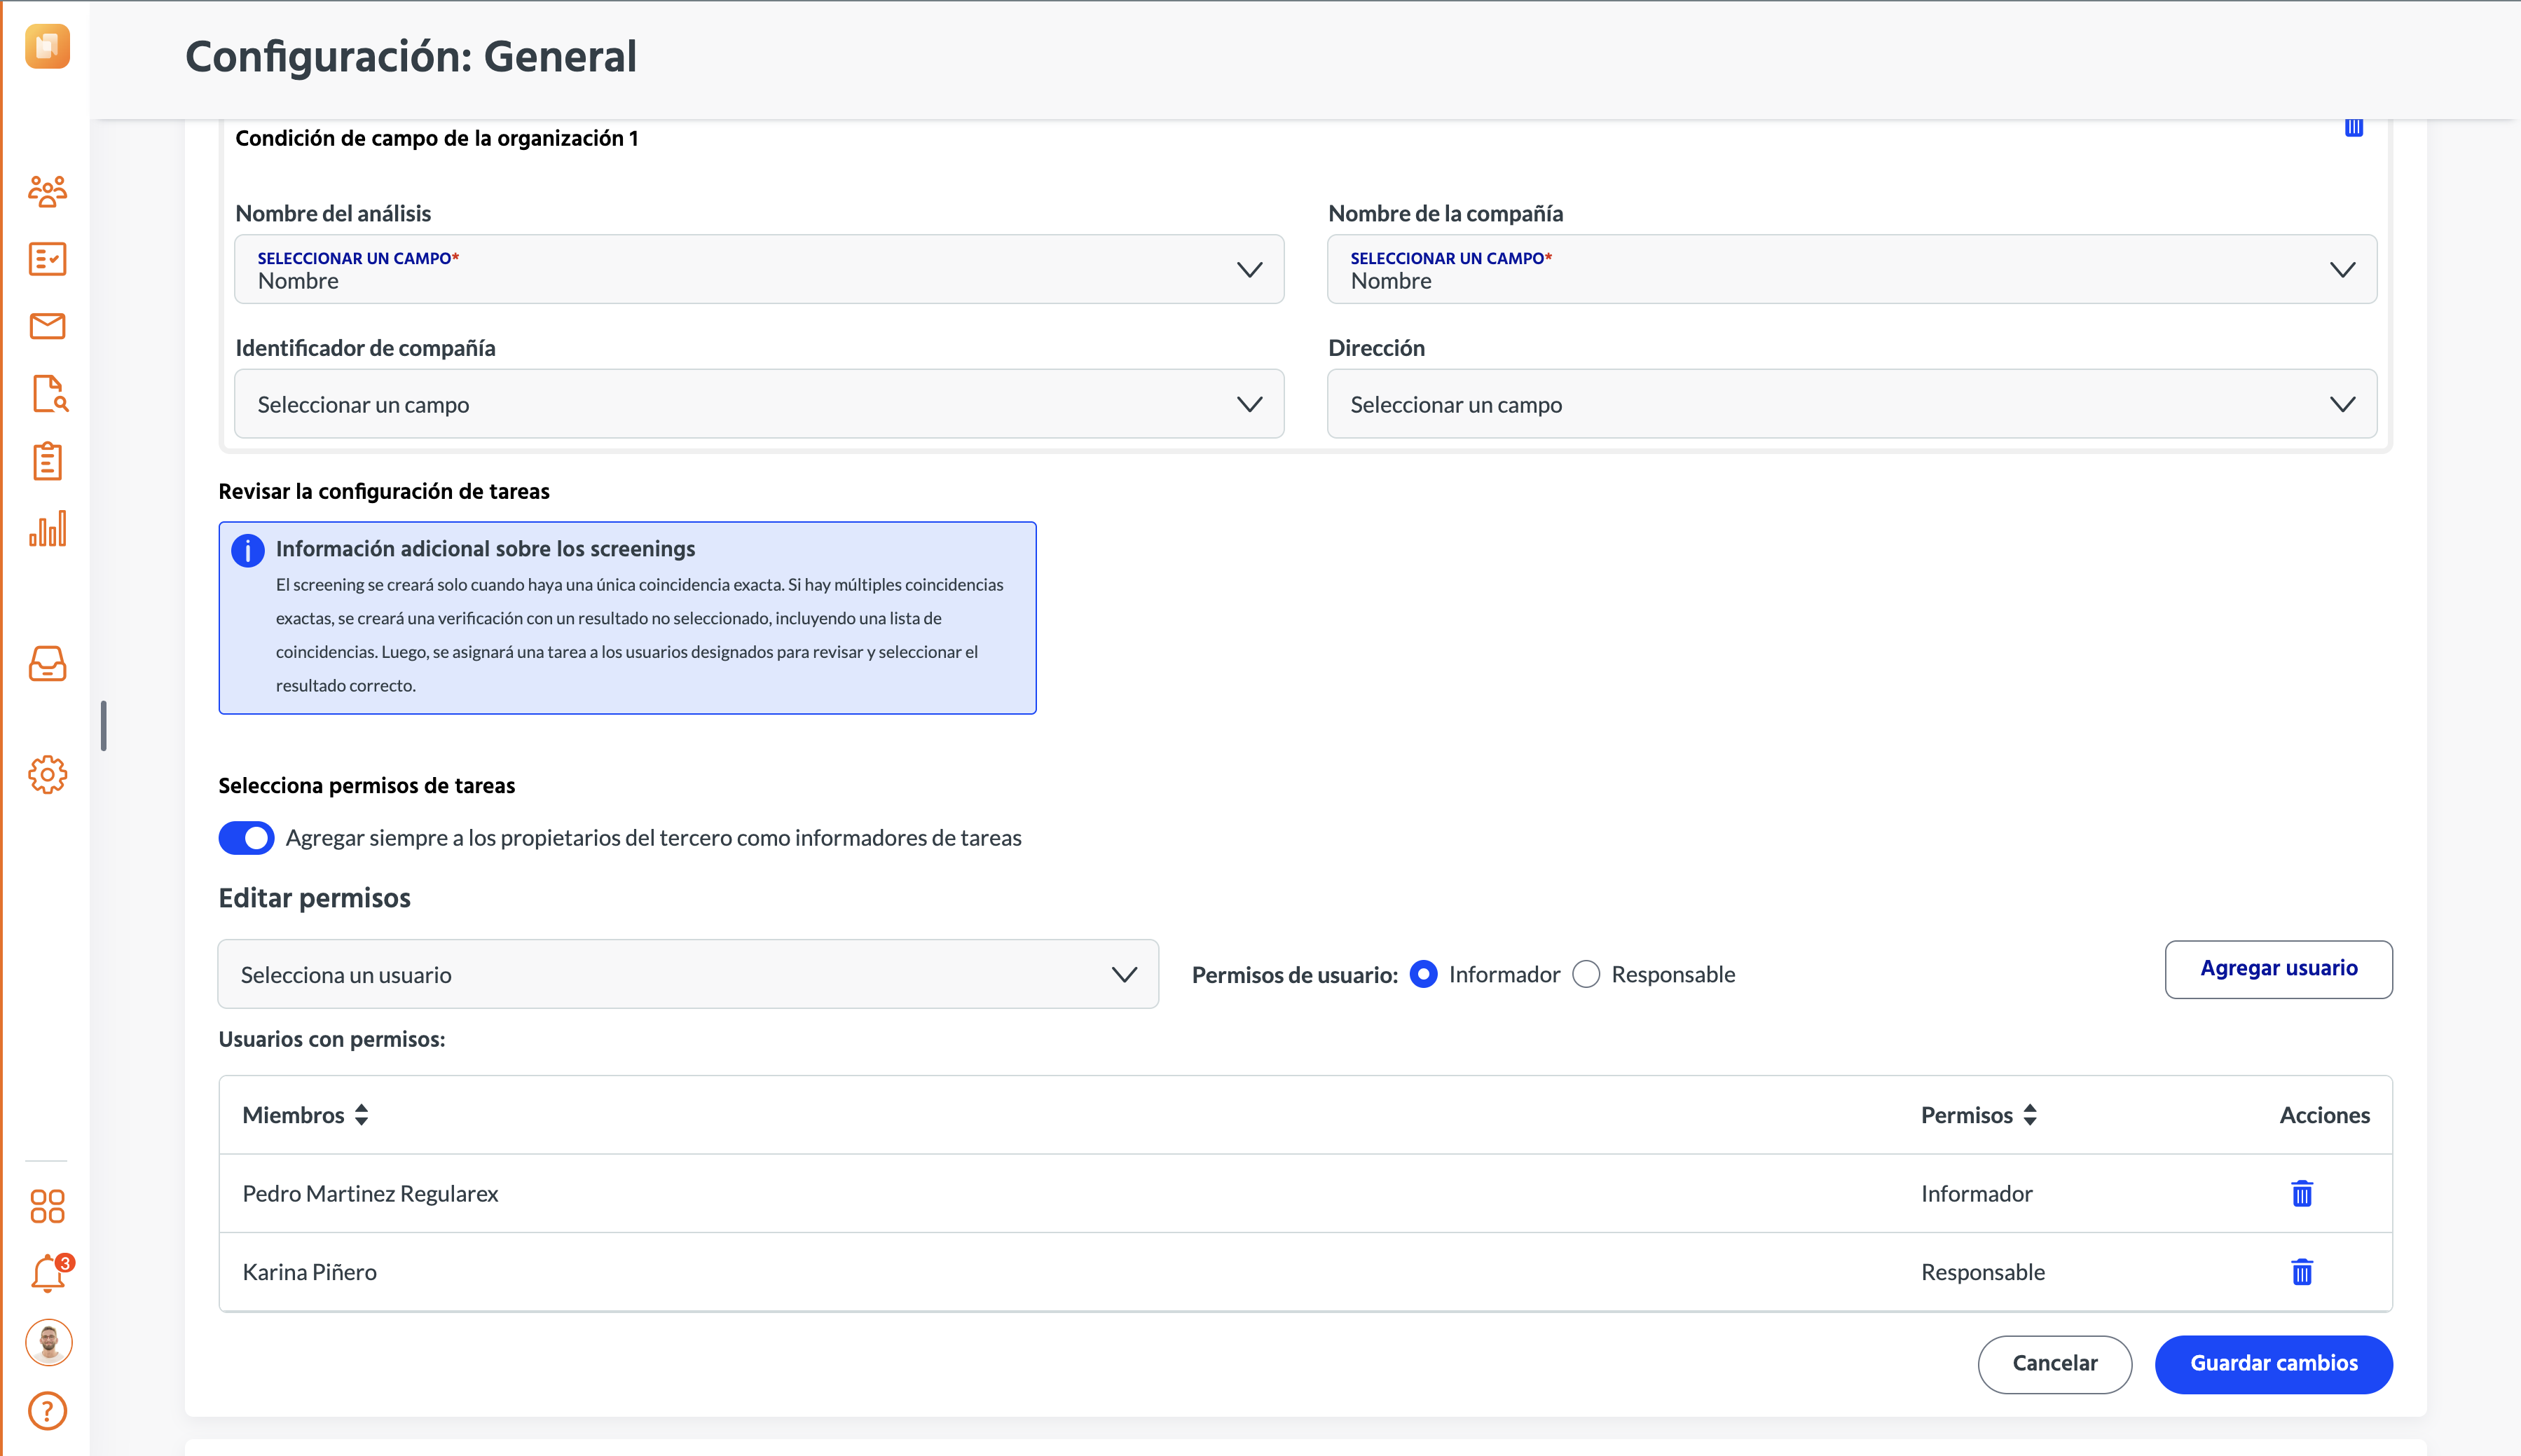Open the user profile avatar
The height and width of the screenshot is (1456, 2521).
(x=49, y=1342)
